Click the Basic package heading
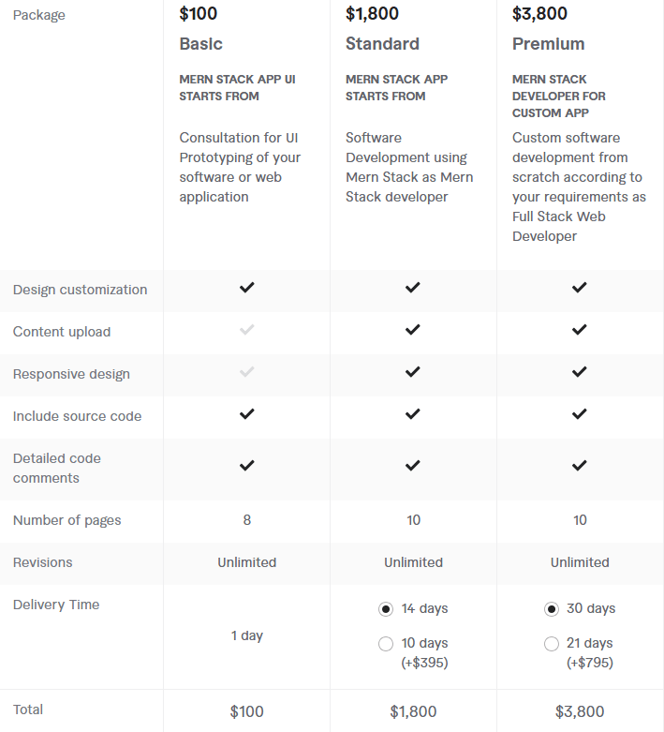 coord(201,44)
